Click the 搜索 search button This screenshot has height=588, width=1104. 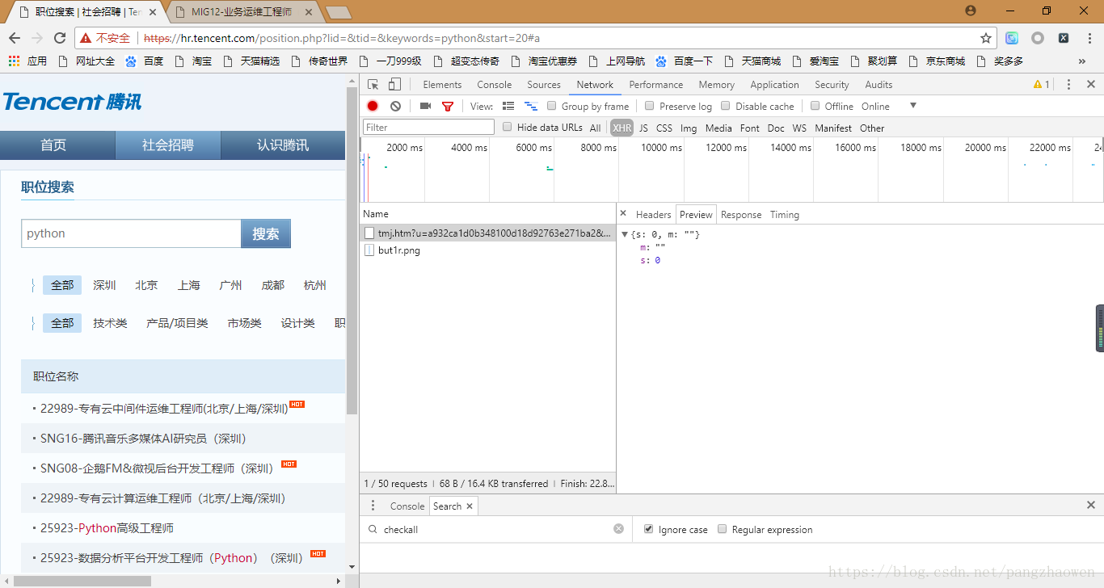(x=266, y=233)
